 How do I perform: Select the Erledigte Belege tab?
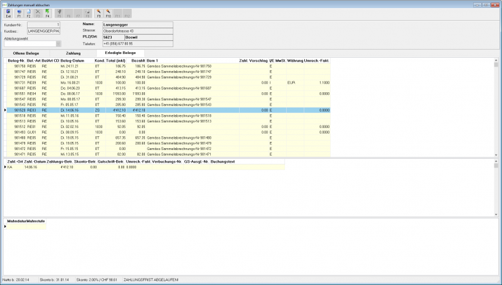click(120, 53)
